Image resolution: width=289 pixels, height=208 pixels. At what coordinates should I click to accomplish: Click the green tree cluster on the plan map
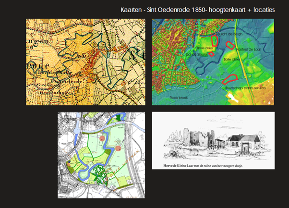[99, 174]
